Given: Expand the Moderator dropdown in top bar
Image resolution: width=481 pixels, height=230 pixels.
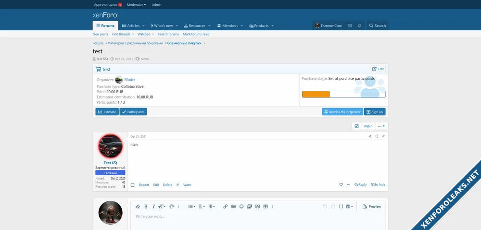Looking at the screenshot, I should pos(136,4).
